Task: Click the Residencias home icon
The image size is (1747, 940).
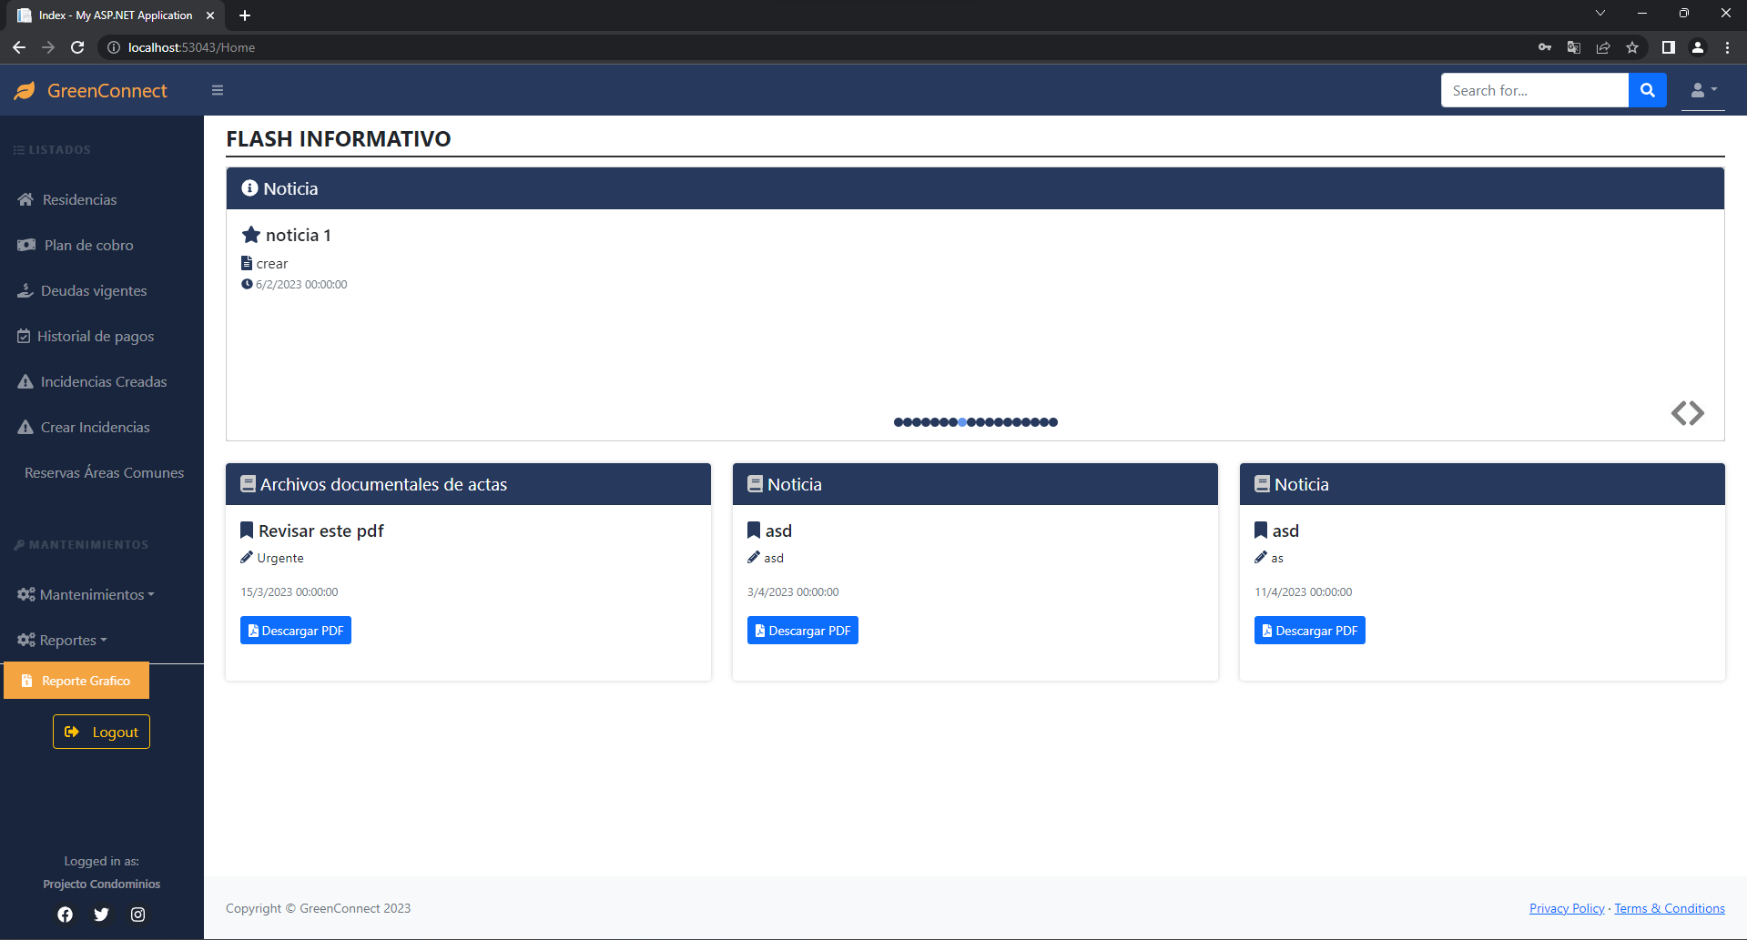Action: [25, 199]
